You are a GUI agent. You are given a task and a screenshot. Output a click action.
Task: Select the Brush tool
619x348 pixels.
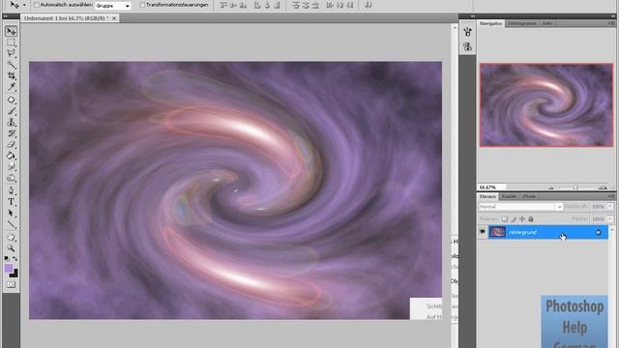11,111
